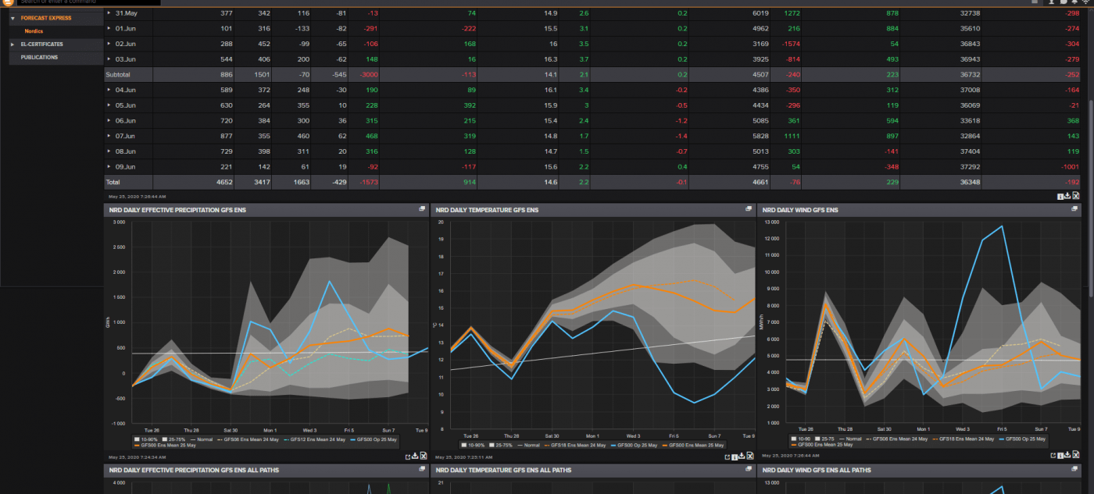This screenshot has height=494, width=1094.
Task: Click the info icon under the wind chart
Action: tap(1060, 453)
